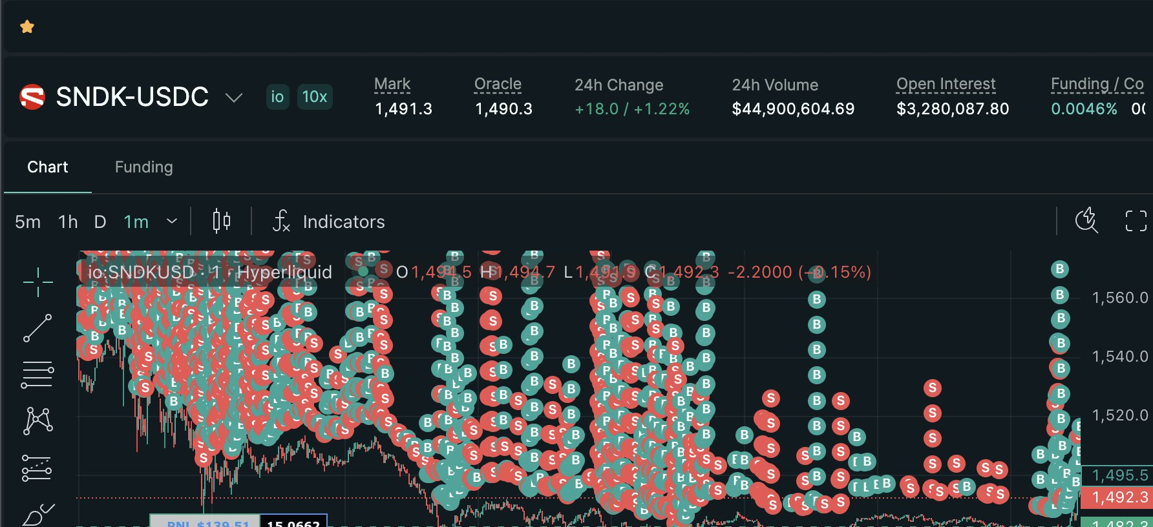This screenshot has height=527, width=1153.
Task: Click the quick search lightning icon
Action: pyautogui.click(x=1087, y=220)
